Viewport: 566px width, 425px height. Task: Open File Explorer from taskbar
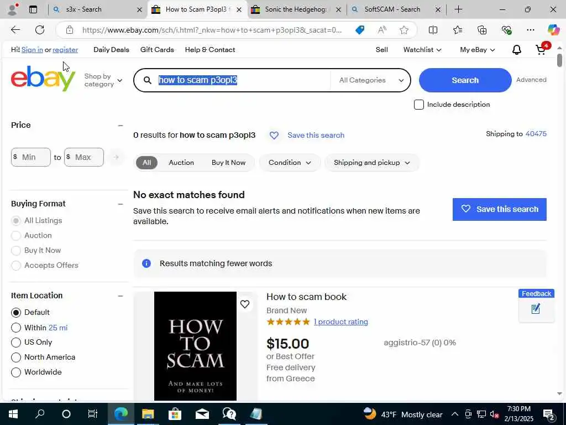[148, 414]
